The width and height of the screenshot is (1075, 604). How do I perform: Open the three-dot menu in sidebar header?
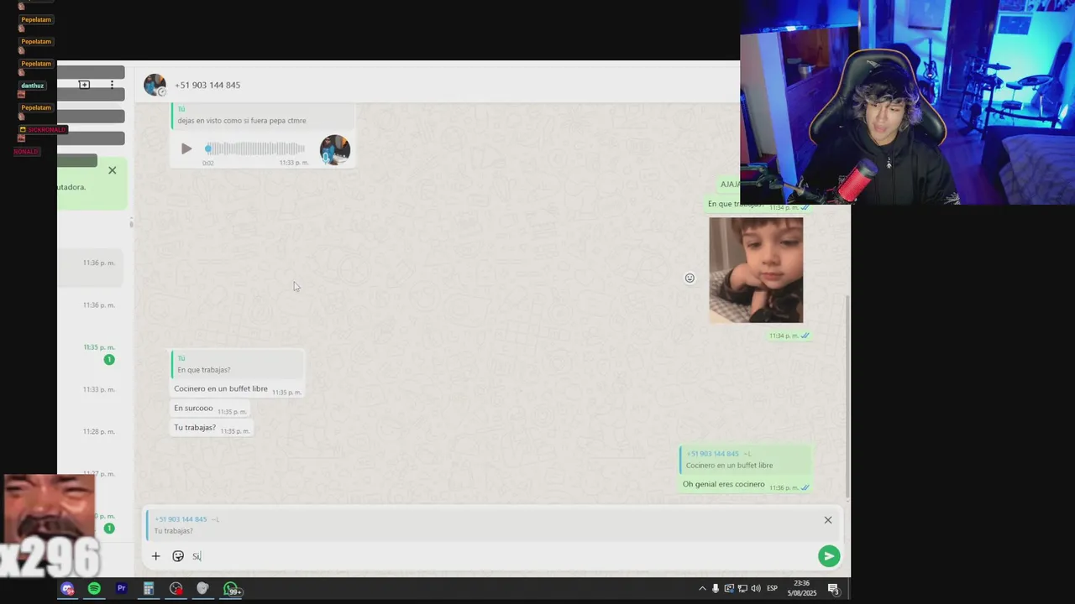coord(112,85)
